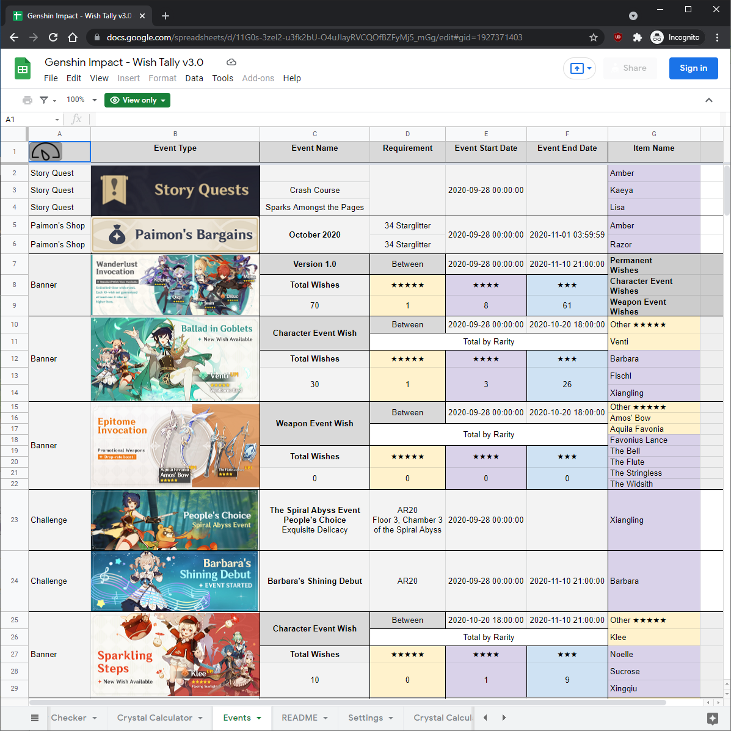The height and width of the screenshot is (731, 731).
Task: Click the horizontal scrollbar of the sheet
Action: click(347, 702)
